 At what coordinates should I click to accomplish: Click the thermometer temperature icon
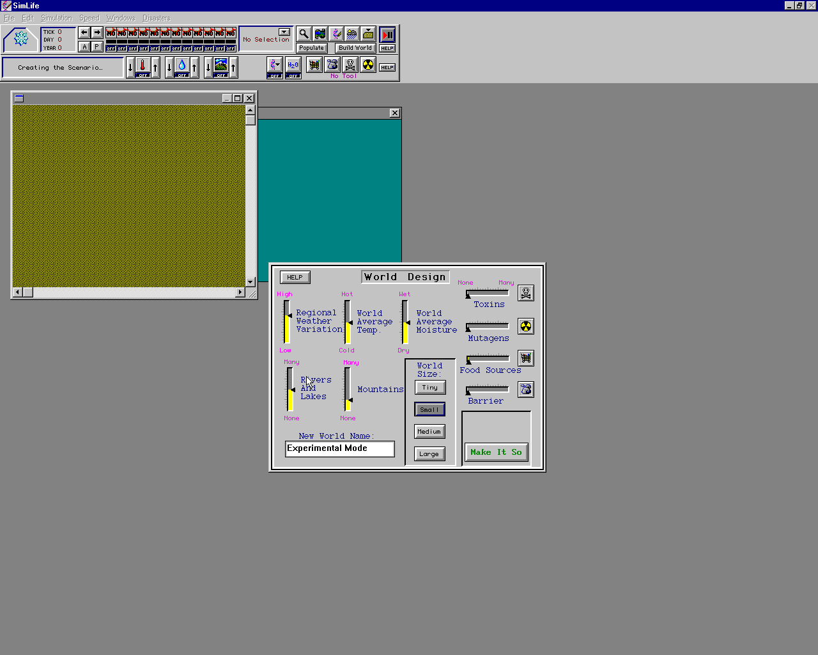tap(143, 65)
